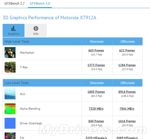Open Fill onscreen 3339 MTexels/s result

click(96, 138)
